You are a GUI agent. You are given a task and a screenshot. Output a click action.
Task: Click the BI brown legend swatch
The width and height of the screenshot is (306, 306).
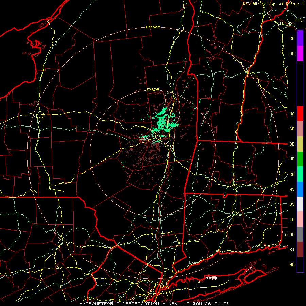(x=300, y=250)
